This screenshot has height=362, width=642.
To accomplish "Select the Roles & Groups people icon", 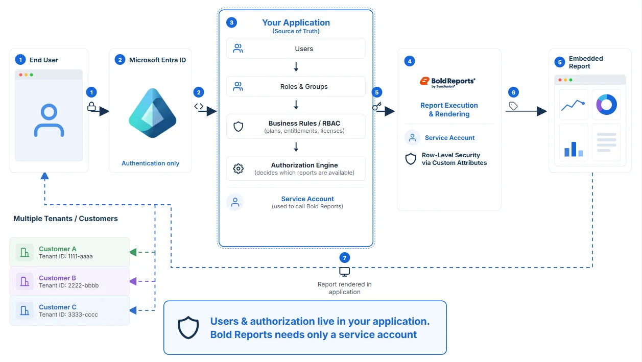I will tap(238, 86).
